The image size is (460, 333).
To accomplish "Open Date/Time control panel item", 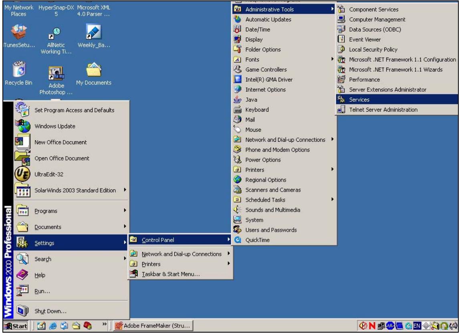I will 284,29.
